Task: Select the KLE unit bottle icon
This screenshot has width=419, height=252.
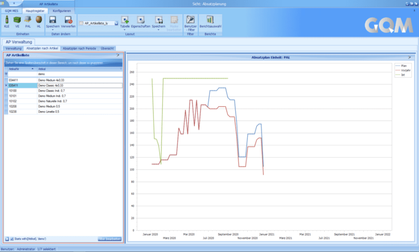Action: [7, 20]
